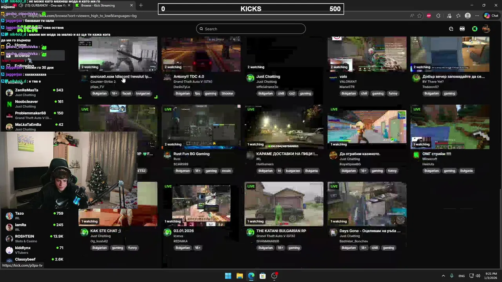Screen dimensions: 502x282
Task: Open File Explorer from taskbar
Action: coord(240,276)
